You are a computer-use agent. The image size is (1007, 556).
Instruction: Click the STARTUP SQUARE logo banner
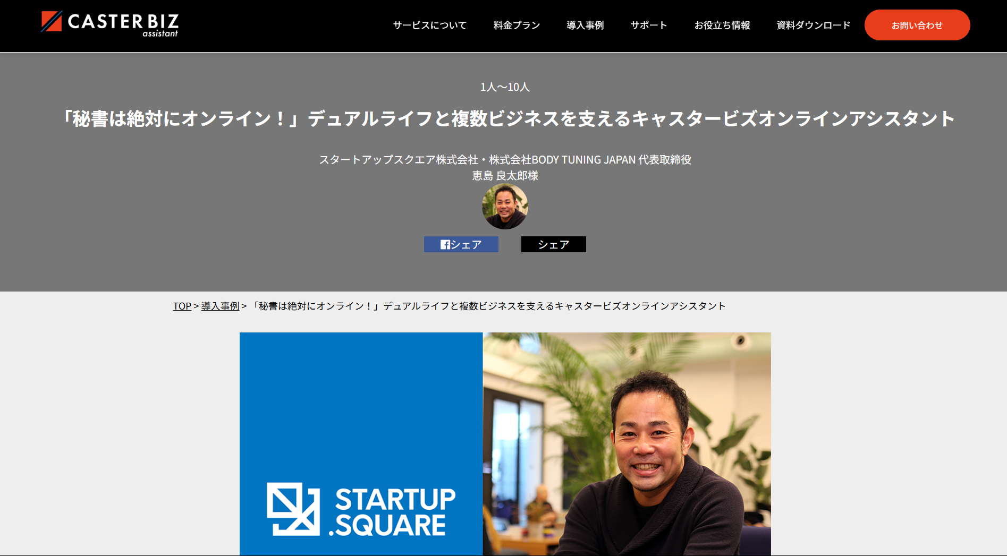click(x=361, y=444)
